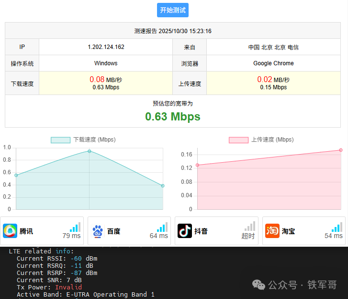The width and height of the screenshot is (348, 299).
Task: Click the Douyin music note icon
Action: tap(185, 231)
